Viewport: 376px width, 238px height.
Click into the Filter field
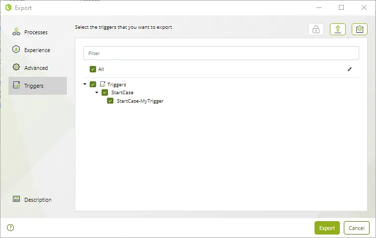tap(221, 53)
